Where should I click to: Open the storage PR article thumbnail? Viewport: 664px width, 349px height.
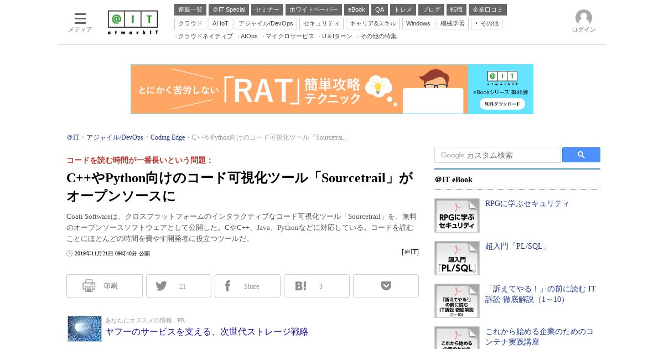[x=85, y=329]
